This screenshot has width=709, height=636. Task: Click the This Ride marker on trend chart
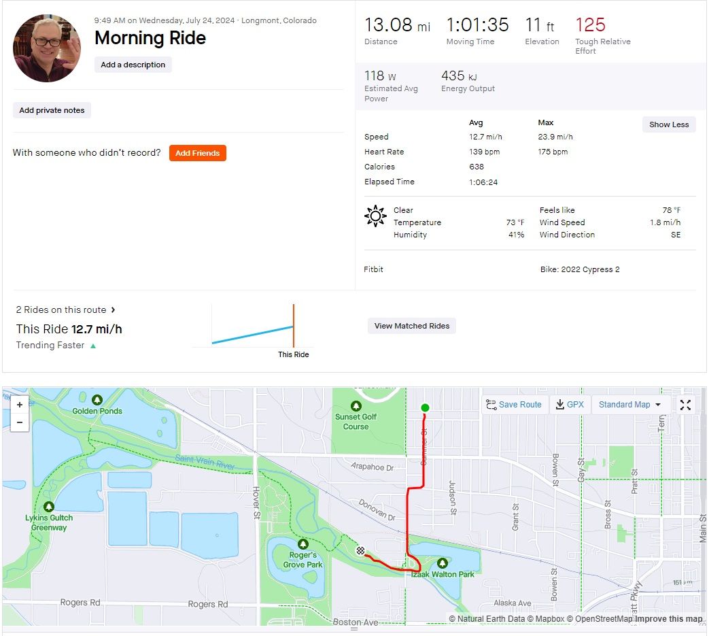pos(294,327)
